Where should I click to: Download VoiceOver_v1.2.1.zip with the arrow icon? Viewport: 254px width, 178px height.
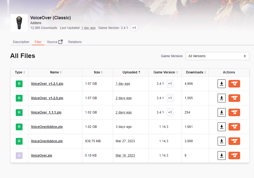(x=222, y=84)
